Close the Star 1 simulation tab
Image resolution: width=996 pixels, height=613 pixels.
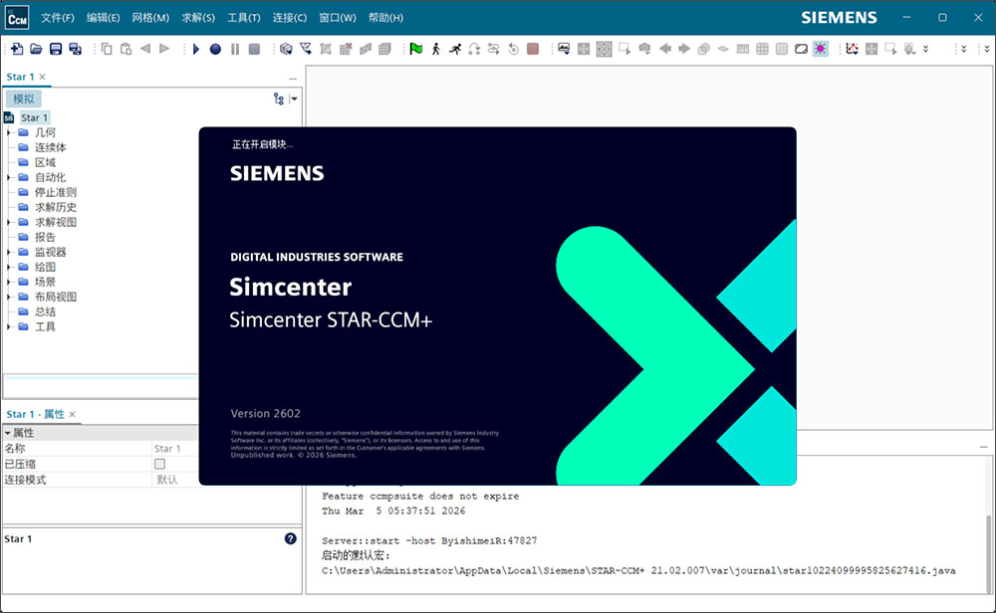click(43, 77)
